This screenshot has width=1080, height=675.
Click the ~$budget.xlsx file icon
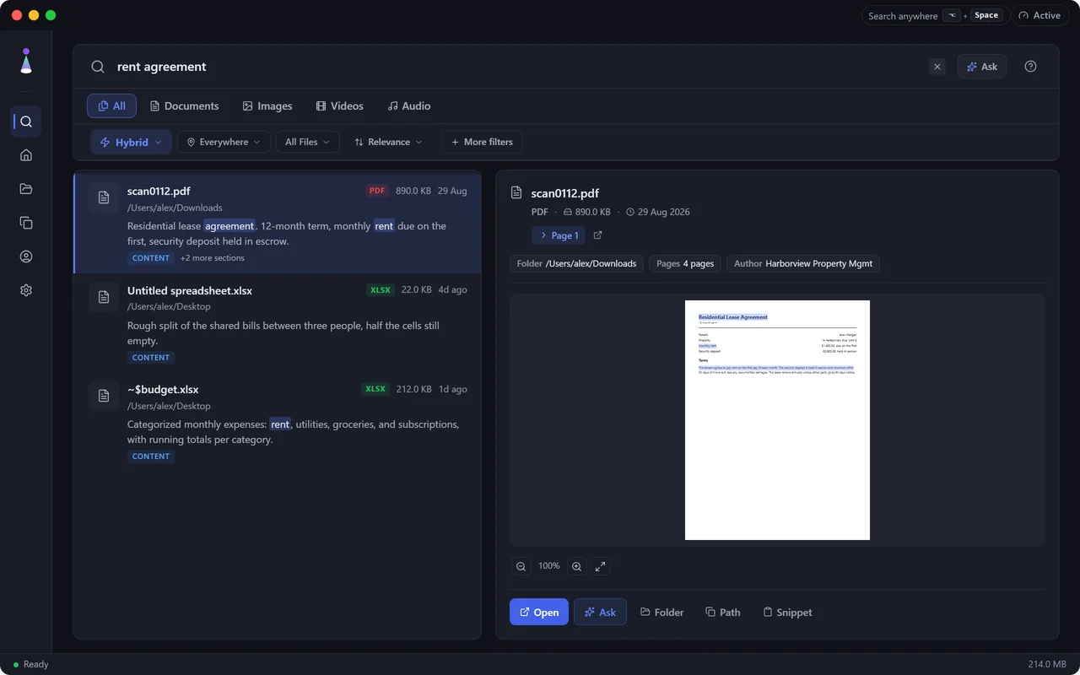click(104, 396)
